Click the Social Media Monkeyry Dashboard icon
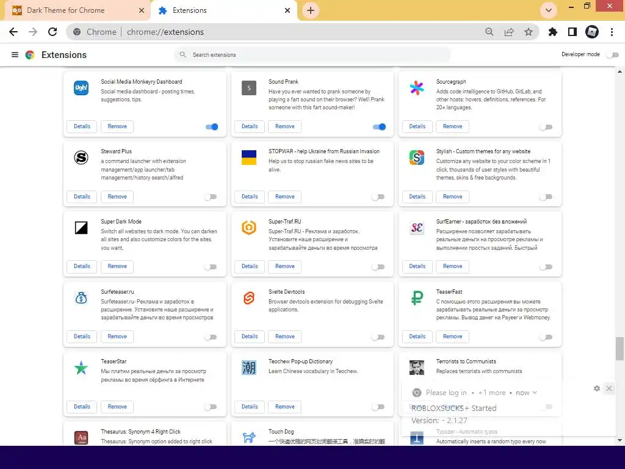This screenshot has height=469, width=625. pyautogui.click(x=81, y=88)
